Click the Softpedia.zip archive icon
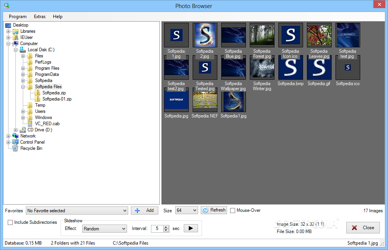This screenshot has height=250, width=388. tap(37, 93)
